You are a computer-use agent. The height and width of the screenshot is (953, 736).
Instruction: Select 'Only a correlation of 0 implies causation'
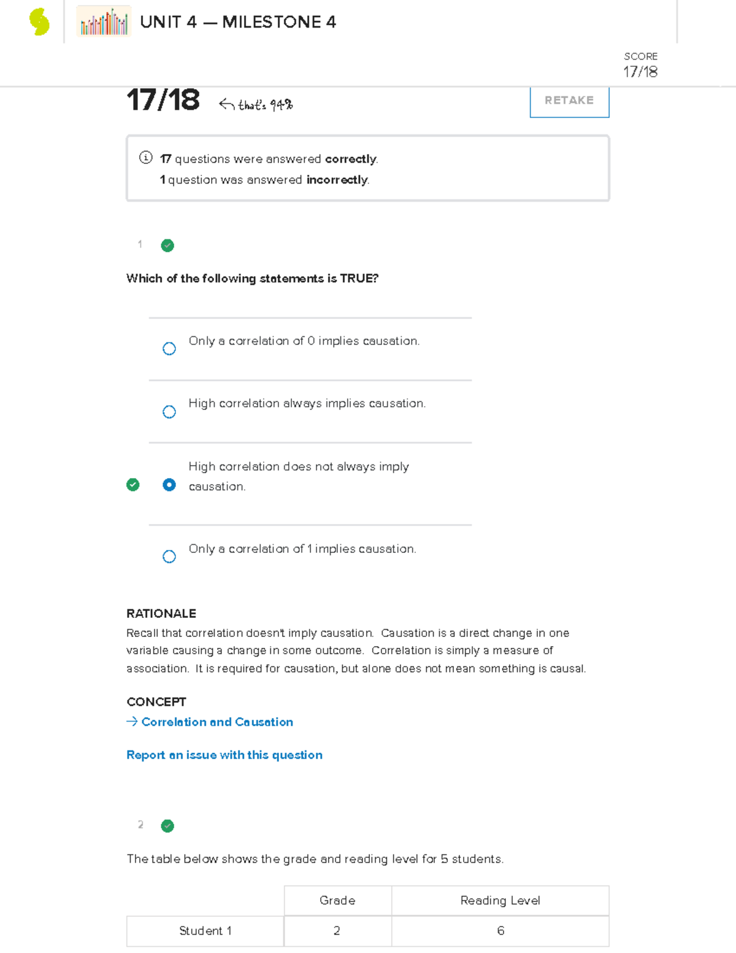coord(169,349)
